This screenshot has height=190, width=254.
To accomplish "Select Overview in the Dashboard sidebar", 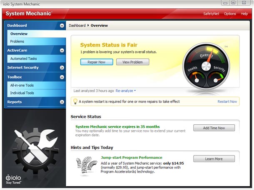I will (37, 34).
